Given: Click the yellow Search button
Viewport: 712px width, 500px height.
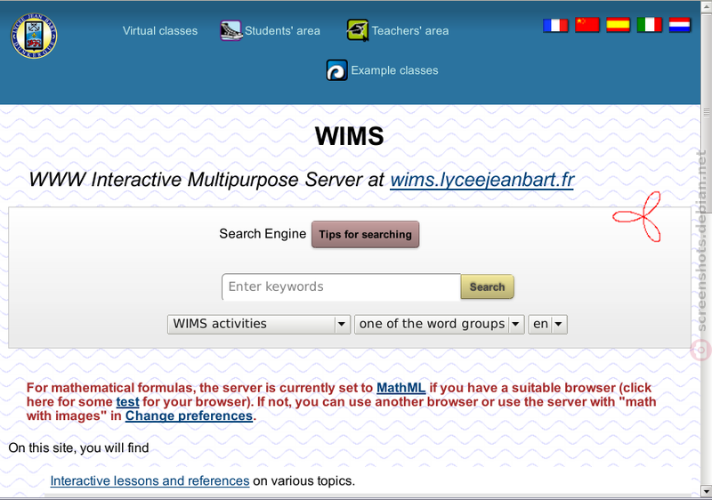Looking at the screenshot, I should click(487, 286).
